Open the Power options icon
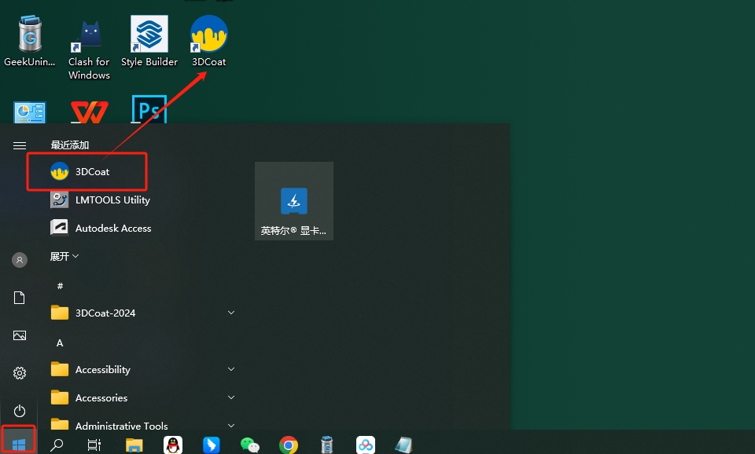The width and height of the screenshot is (755, 454). click(x=19, y=411)
